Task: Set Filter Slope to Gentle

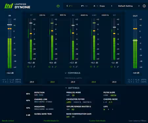Action: tap(113, 95)
